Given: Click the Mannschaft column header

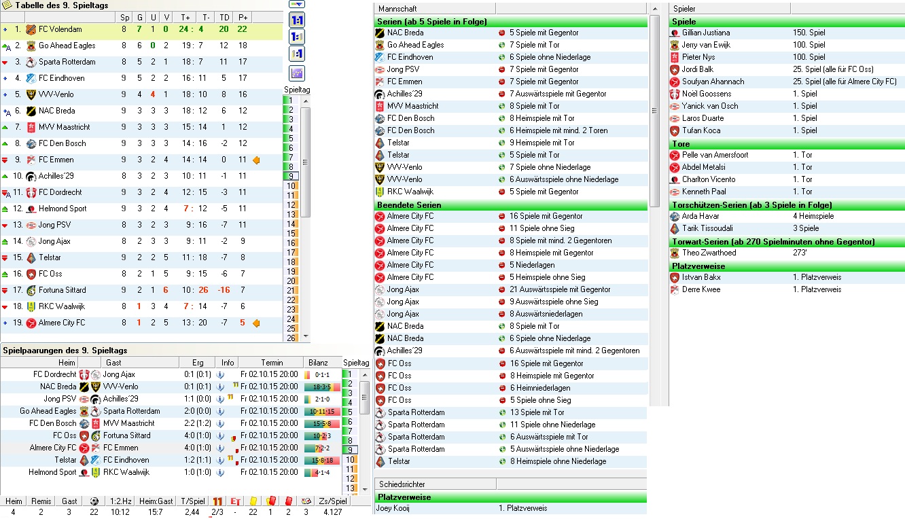Looking at the screenshot, I should [x=435, y=9].
